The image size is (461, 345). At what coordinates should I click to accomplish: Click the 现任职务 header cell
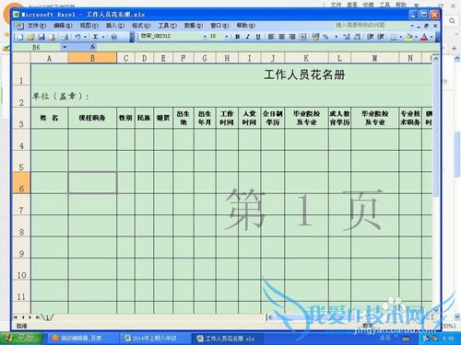[92, 118]
